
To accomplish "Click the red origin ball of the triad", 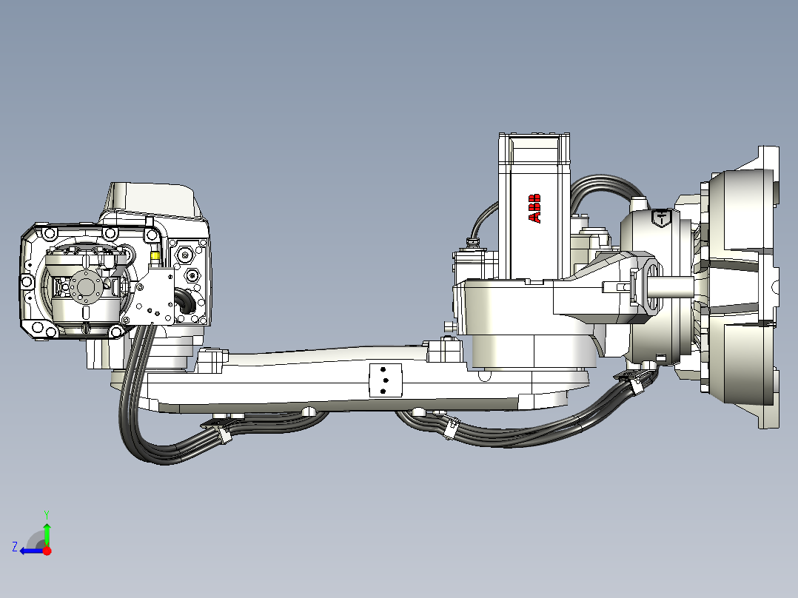I will (x=47, y=551).
